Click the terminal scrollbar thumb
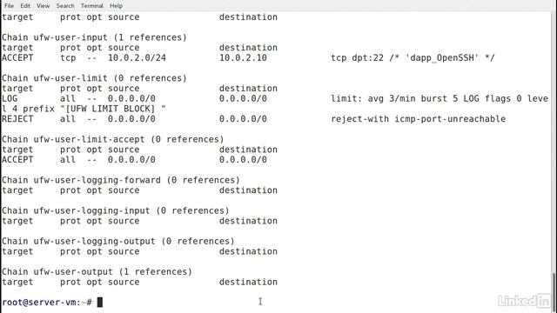Viewport: 557px width, 313px height. [554, 292]
